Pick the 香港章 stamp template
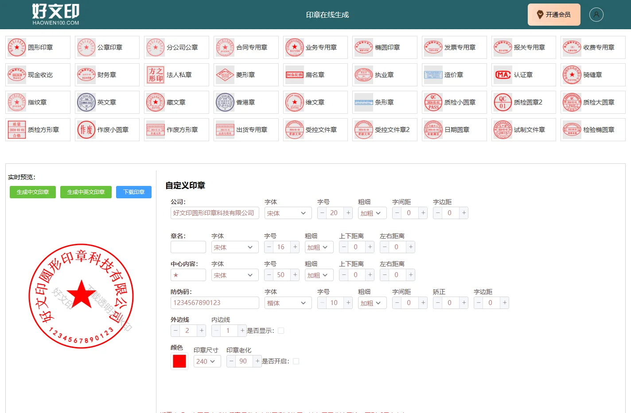Image resolution: width=631 pixels, height=413 pixels. tap(246, 102)
